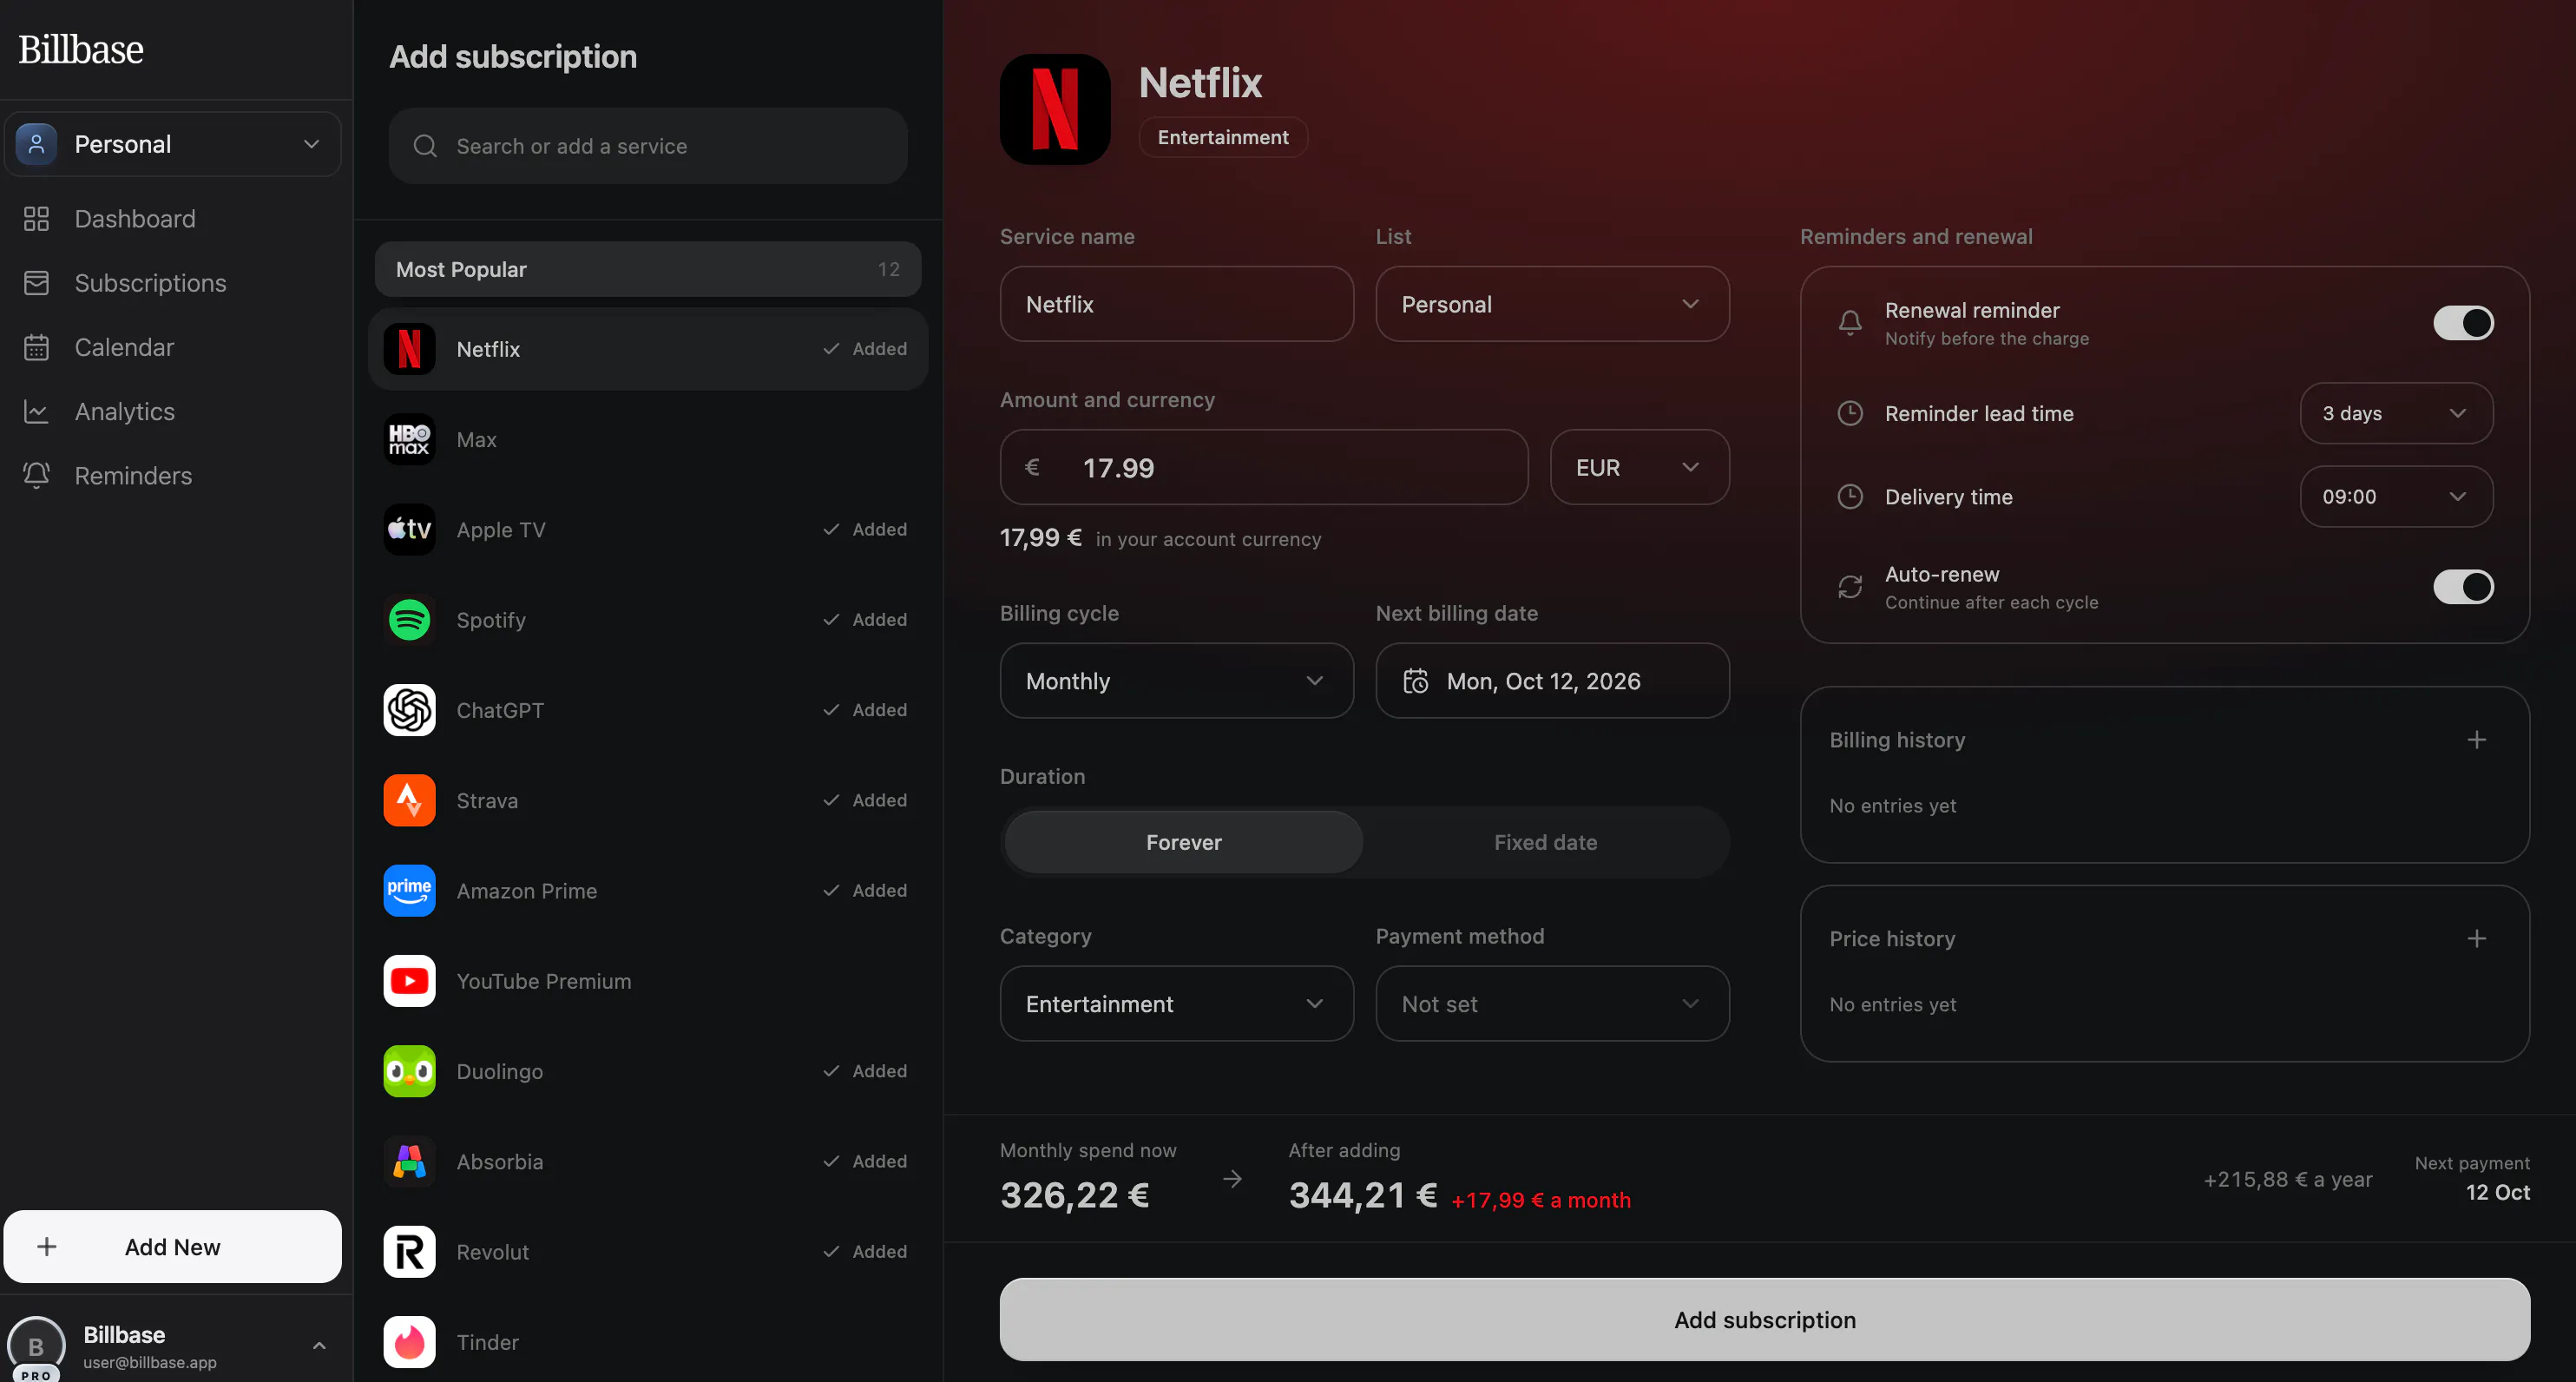The width and height of the screenshot is (2576, 1382).
Task: Click the Calendar sidebar icon
Action: tap(36, 347)
